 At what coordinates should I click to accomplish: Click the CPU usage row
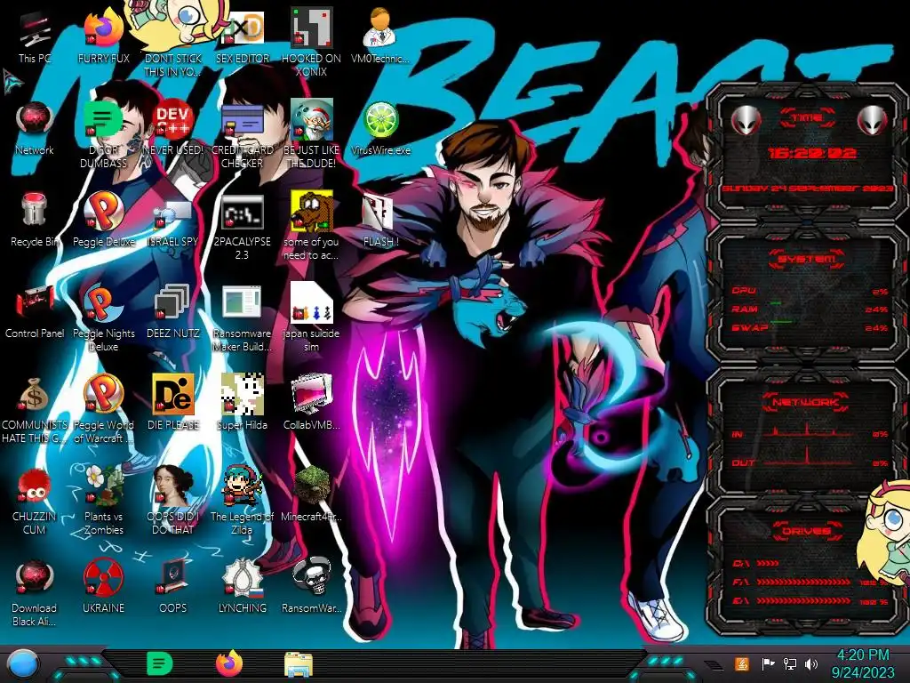click(810, 291)
